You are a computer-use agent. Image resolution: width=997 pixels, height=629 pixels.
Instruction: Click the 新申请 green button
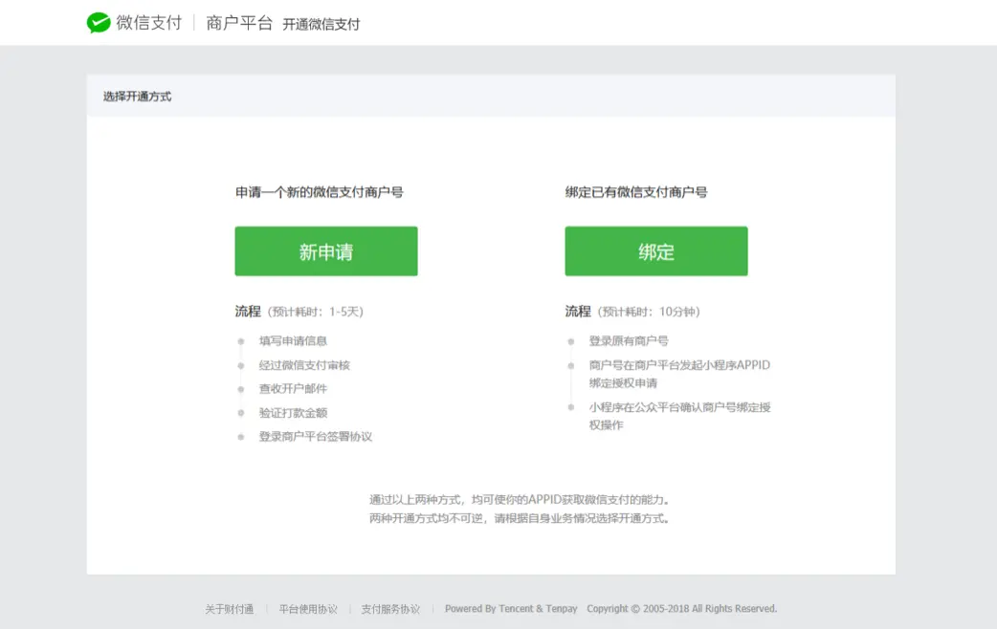click(x=326, y=251)
